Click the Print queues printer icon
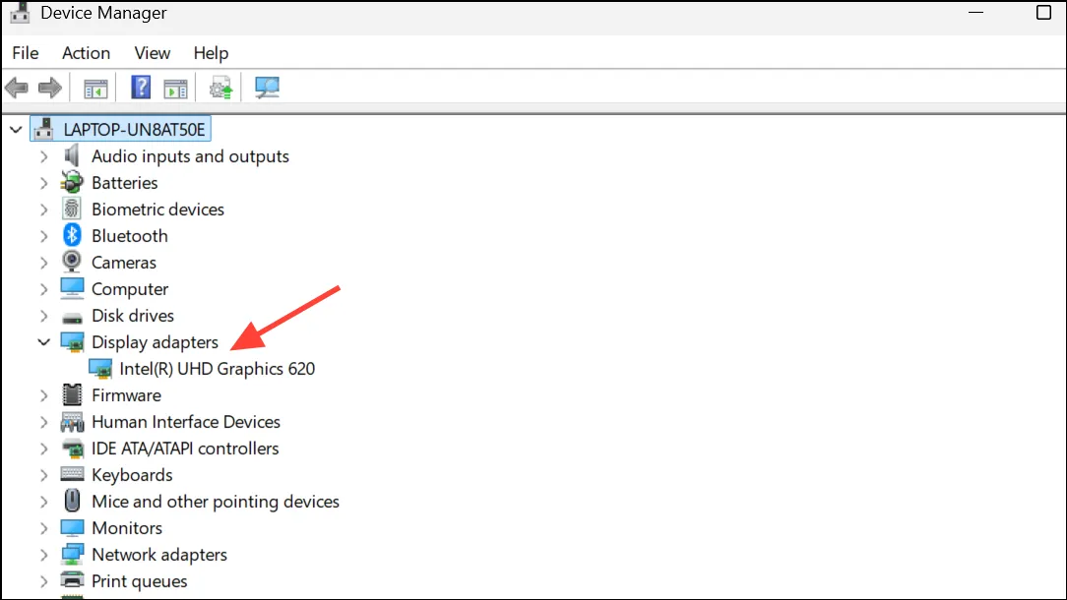This screenshot has width=1067, height=600. (x=72, y=580)
